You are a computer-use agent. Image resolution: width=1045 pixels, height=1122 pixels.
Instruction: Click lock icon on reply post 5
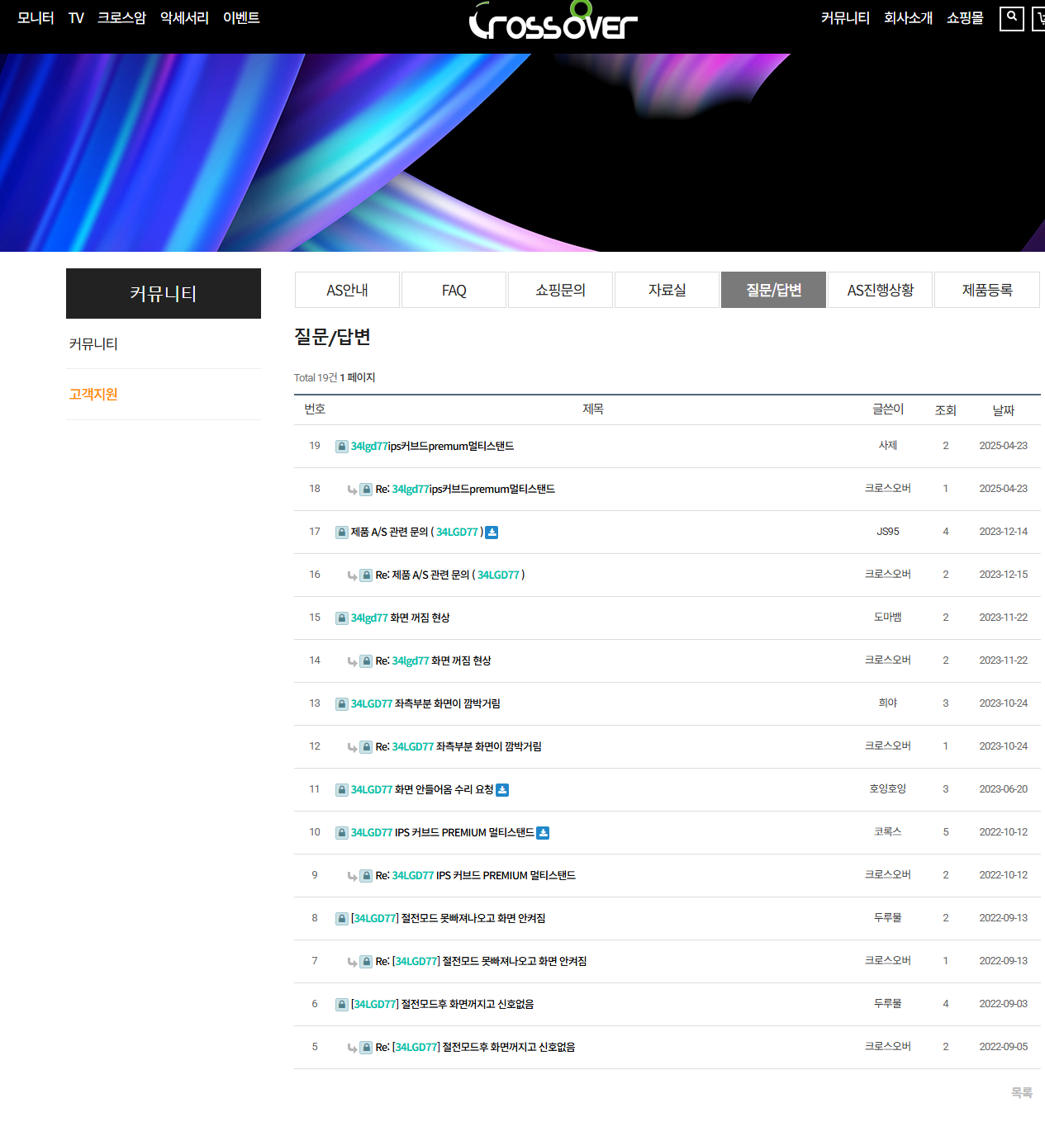[x=366, y=1047]
